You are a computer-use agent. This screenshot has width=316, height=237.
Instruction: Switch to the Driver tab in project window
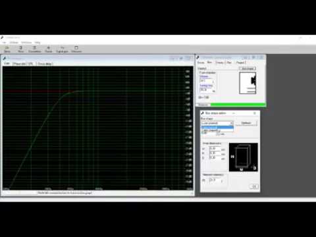tap(201, 63)
